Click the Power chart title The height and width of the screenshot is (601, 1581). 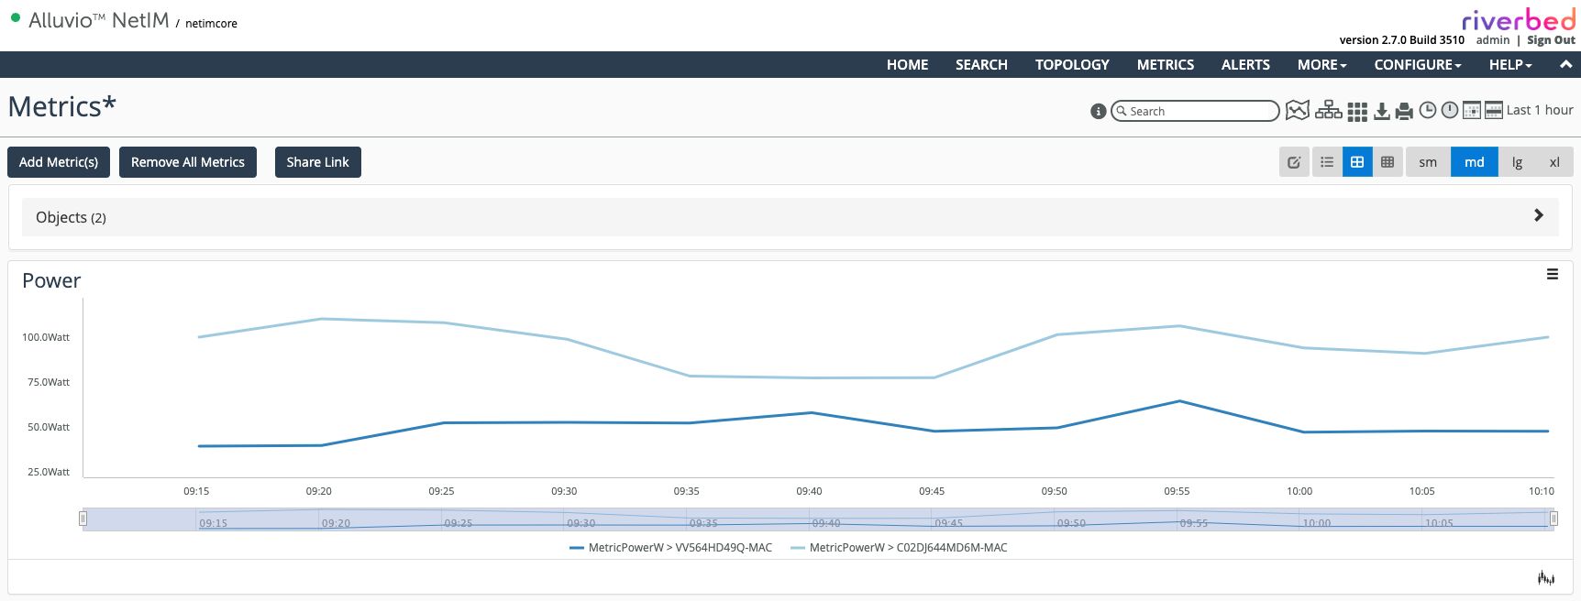51,280
